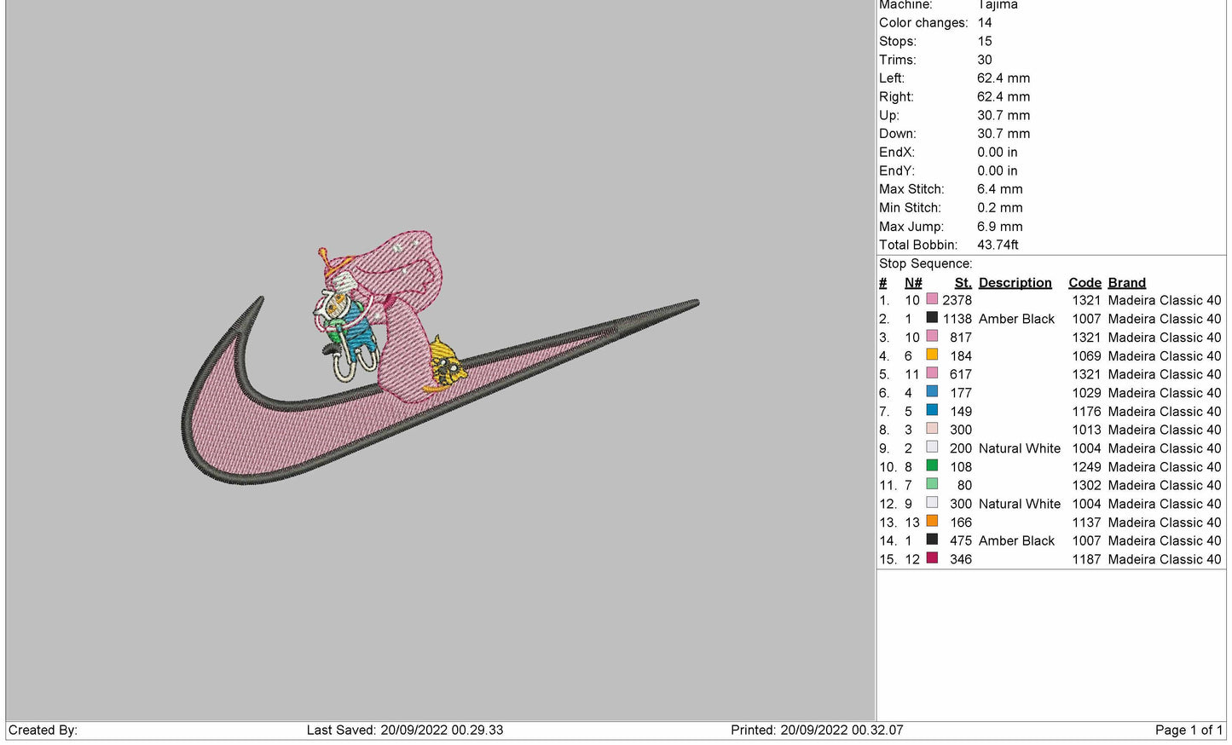The image size is (1232, 745).
Task: Click the peach swatch with code 1013
Action: coord(932,430)
